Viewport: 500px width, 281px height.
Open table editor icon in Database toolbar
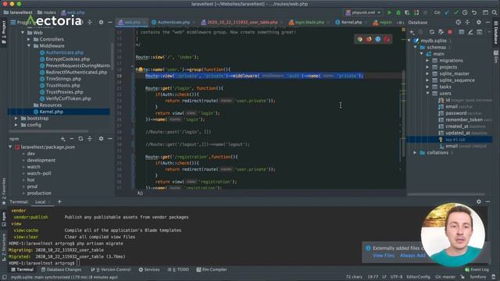point(462,32)
